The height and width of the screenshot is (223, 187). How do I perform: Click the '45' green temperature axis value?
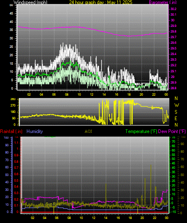tap(173, 164)
